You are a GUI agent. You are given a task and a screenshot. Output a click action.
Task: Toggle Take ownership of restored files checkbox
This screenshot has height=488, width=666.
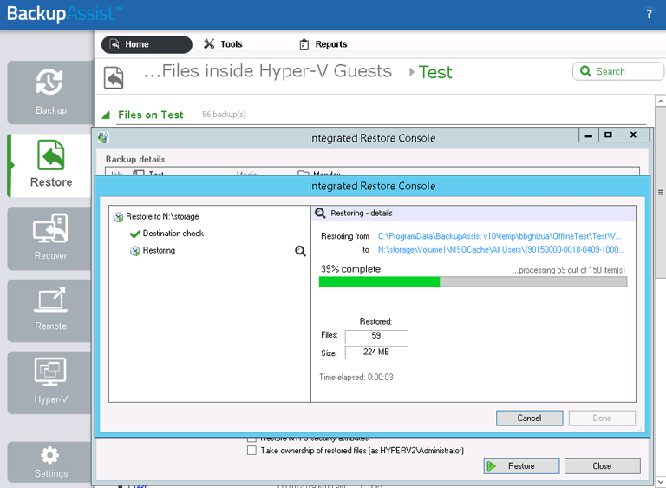pos(251,450)
